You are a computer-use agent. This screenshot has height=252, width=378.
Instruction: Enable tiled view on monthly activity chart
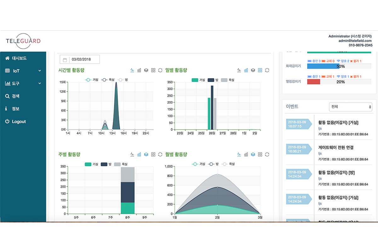point(260,154)
